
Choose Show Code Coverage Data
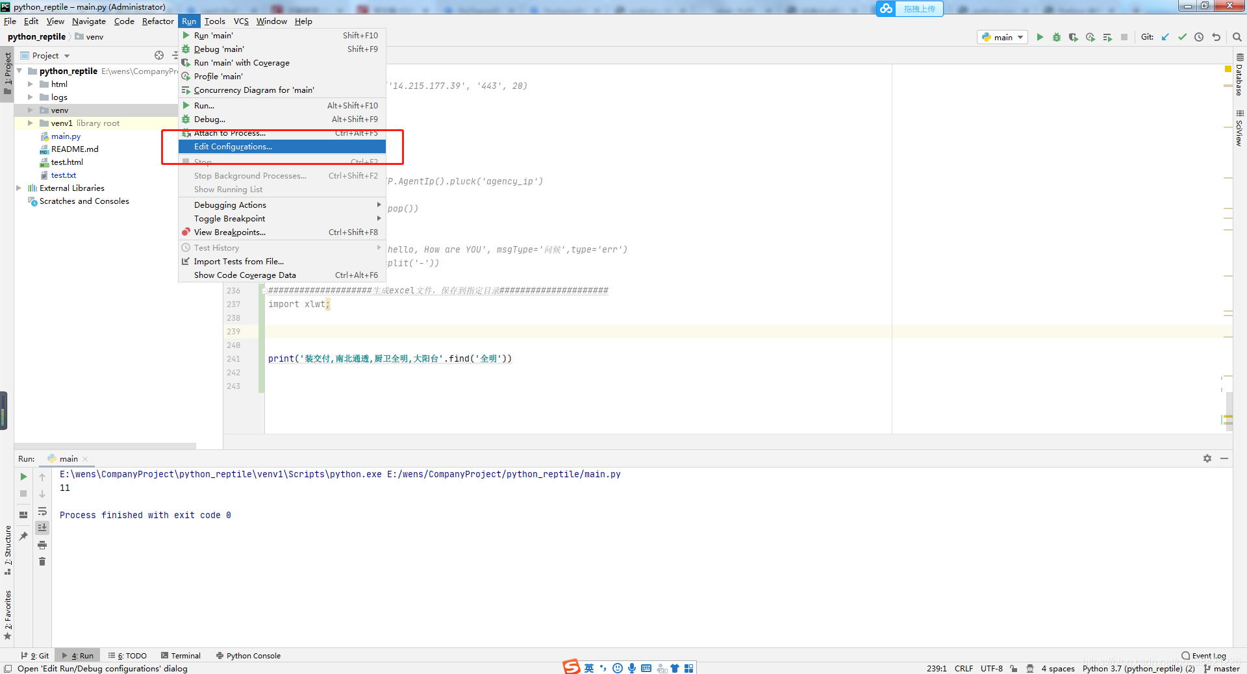pos(282,275)
